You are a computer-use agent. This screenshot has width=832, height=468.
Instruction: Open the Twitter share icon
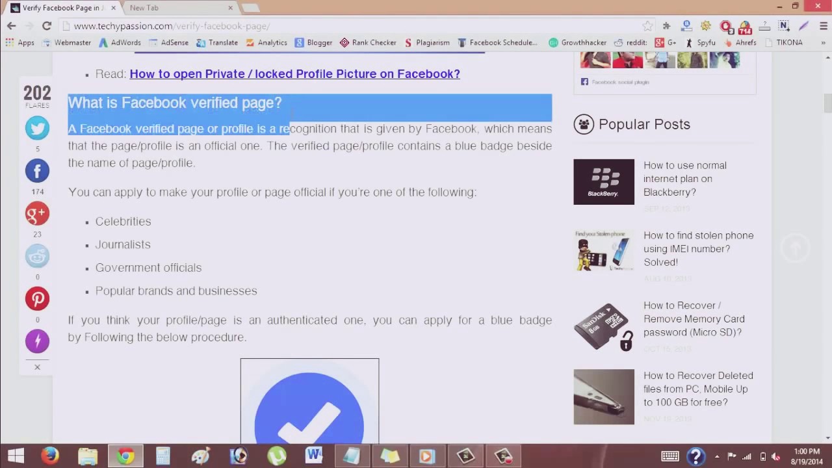coord(37,128)
